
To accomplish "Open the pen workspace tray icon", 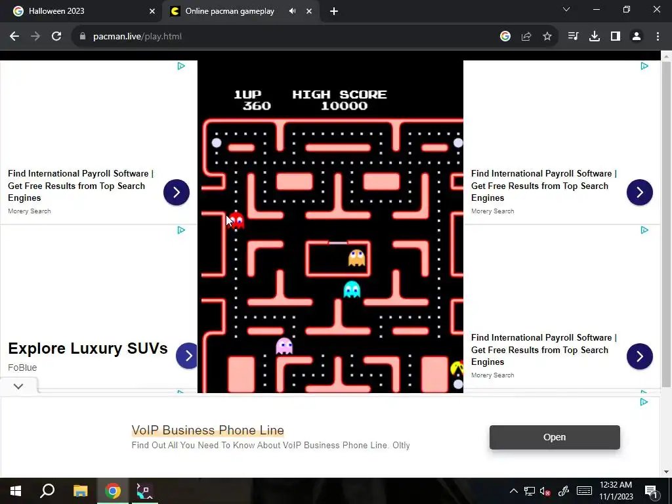I will pyautogui.click(x=564, y=491).
